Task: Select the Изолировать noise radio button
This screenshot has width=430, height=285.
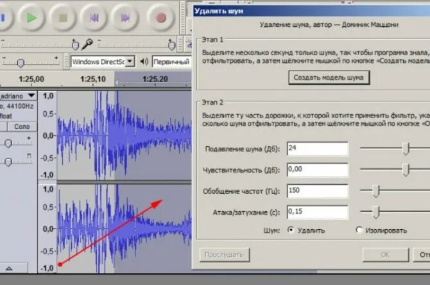Action: (x=359, y=230)
